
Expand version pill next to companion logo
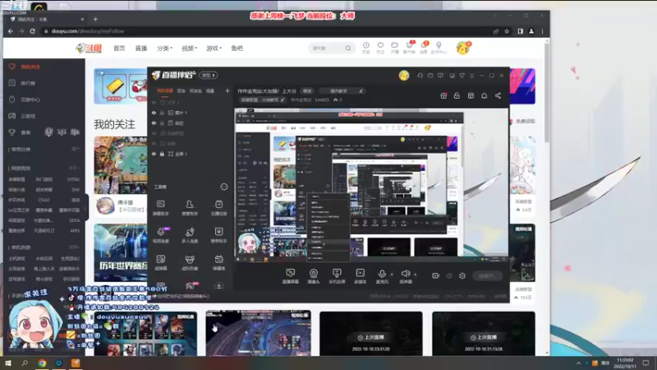coord(209,75)
